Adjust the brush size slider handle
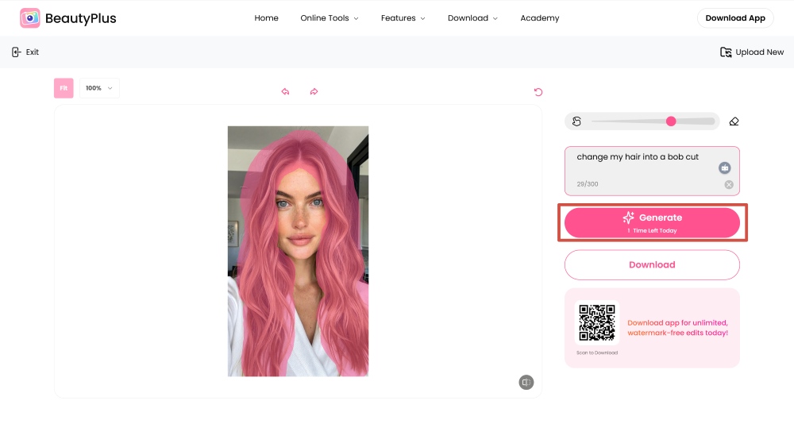Image resolution: width=794 pixels, height=439 pixels. [671, 121]
